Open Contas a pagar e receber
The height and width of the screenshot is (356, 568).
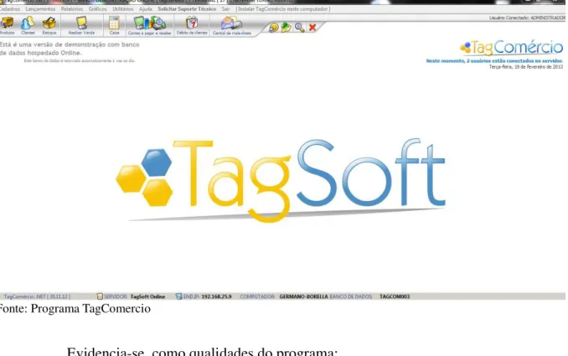pyautogui.click(x=149, y=23)
